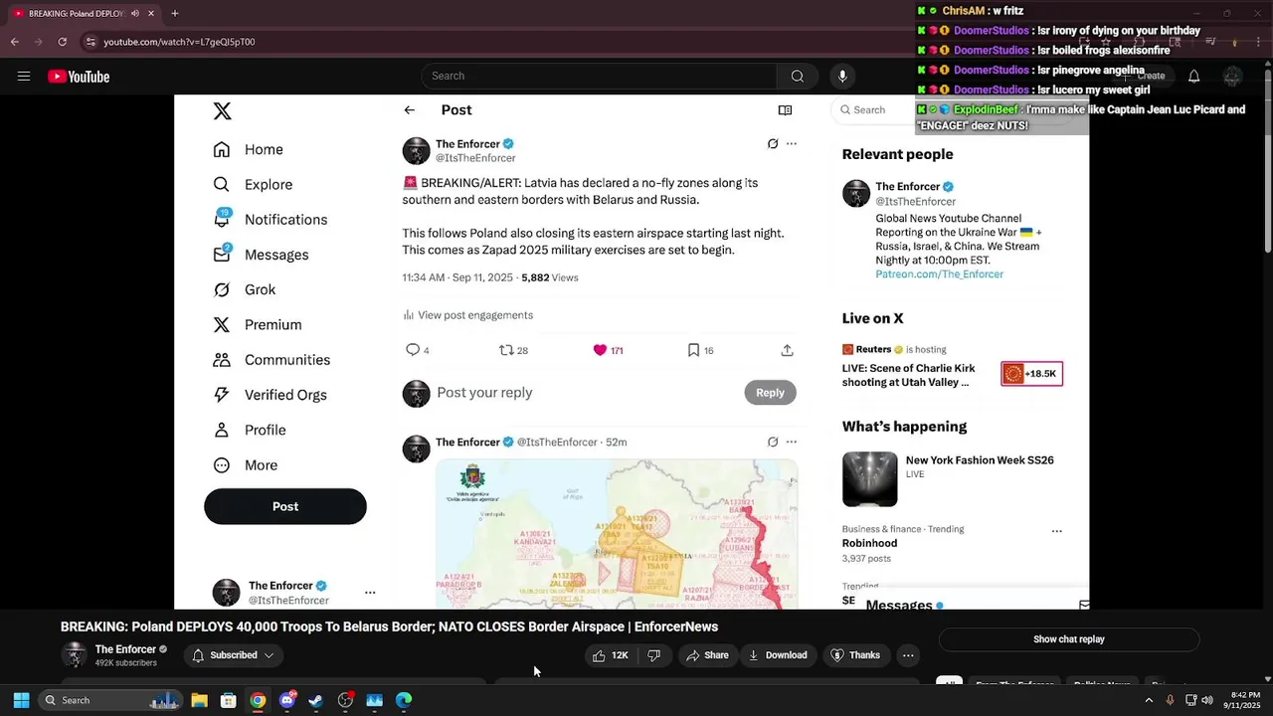Open the YouTube hamburger guide menu
This screenshot has width=1273, height=716.
point(24,77)
